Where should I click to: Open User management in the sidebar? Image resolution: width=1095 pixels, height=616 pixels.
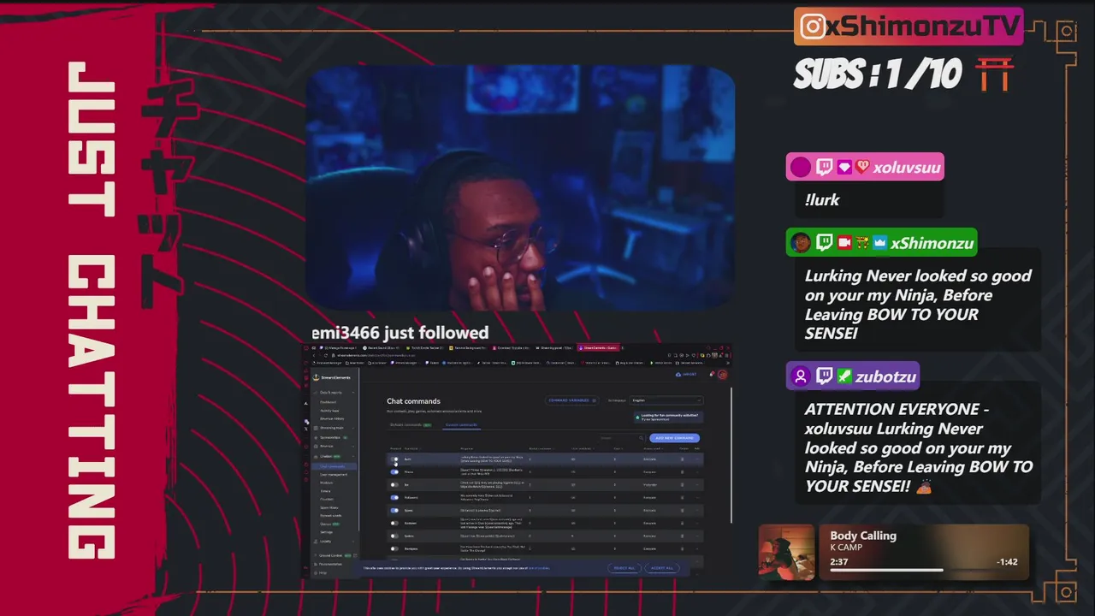[334, 475]
